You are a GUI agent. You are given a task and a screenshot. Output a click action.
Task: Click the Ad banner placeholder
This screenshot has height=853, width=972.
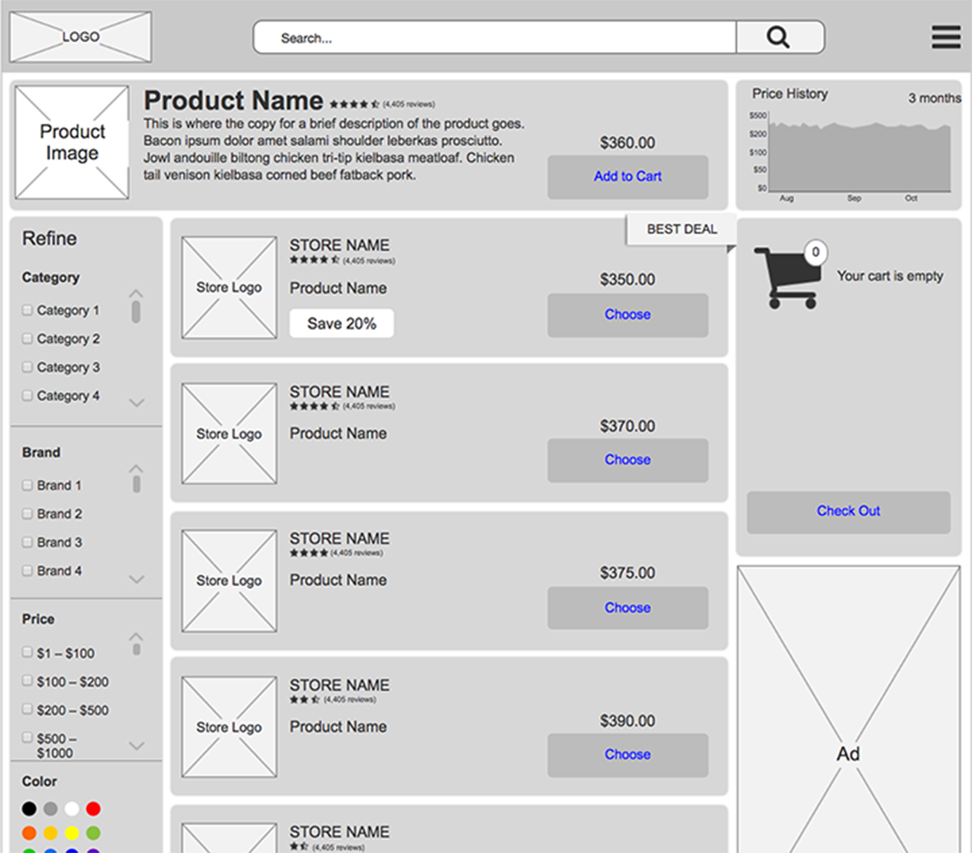click(848, 709)
